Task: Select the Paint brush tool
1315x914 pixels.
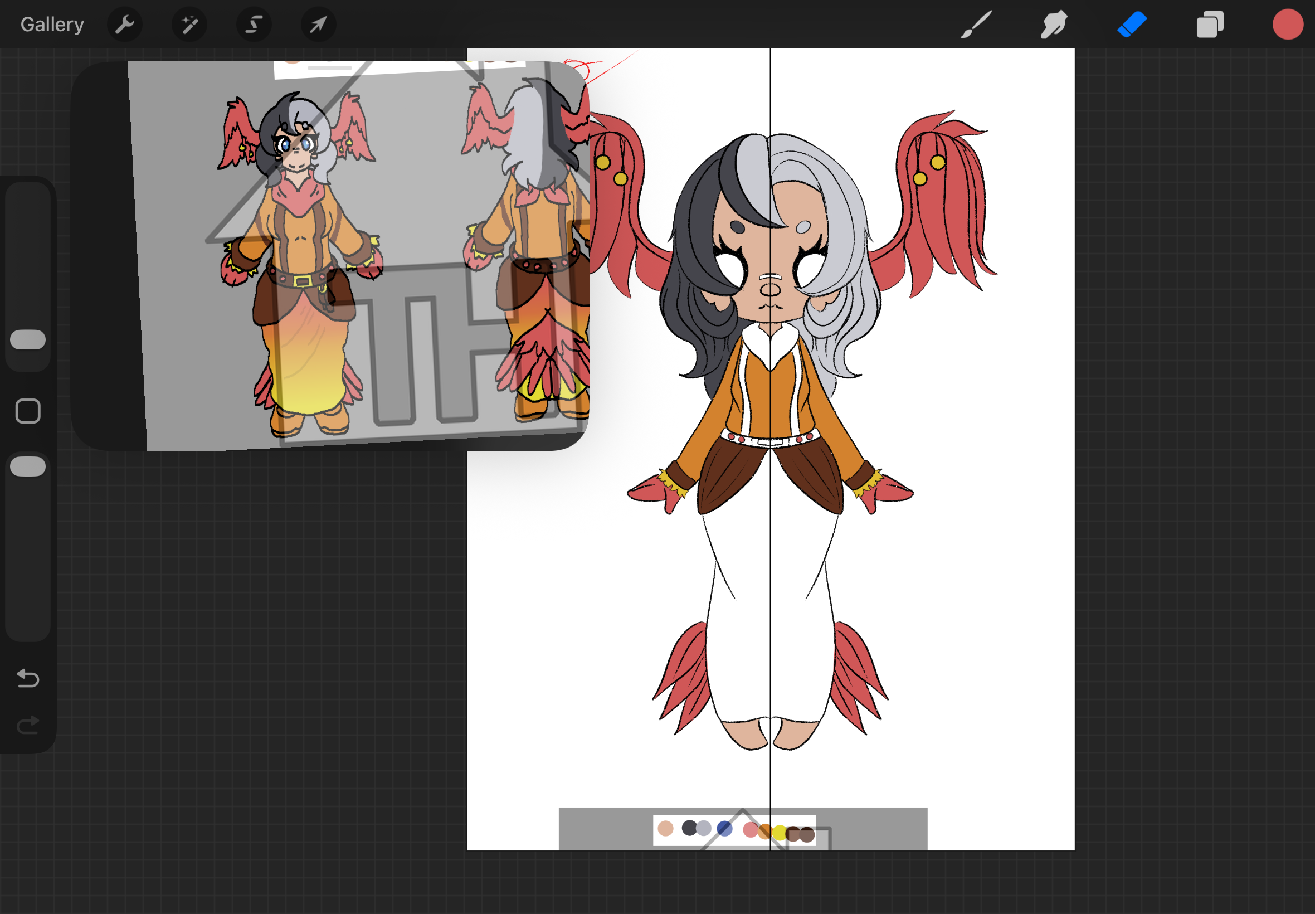Action: pos(976,25)
